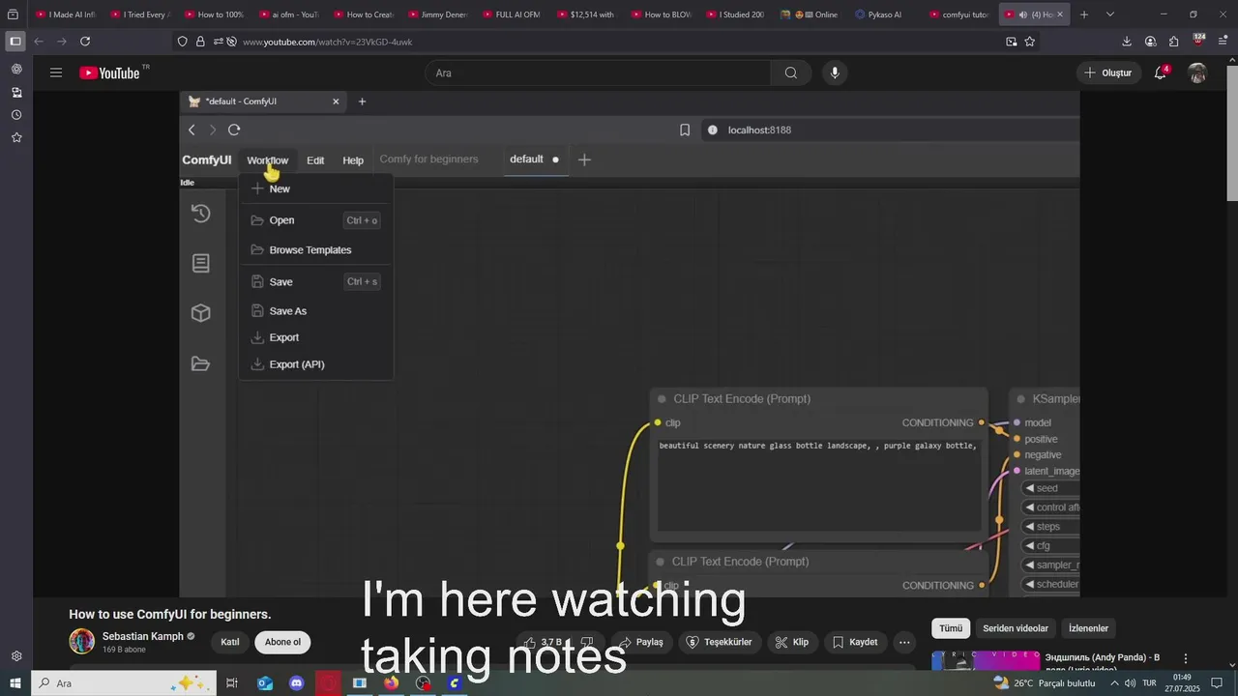The image size is (1238, 696).
Task: Click the Kaydet save button
Action: tap(855, 642)
